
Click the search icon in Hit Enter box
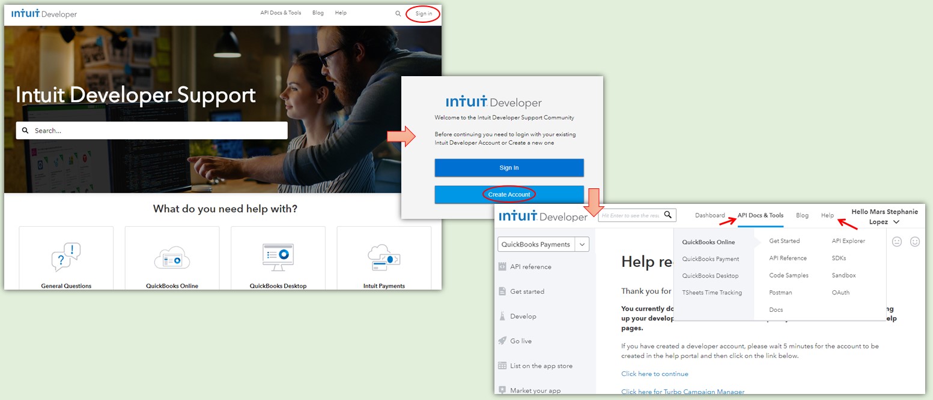(x=667, y=215)
